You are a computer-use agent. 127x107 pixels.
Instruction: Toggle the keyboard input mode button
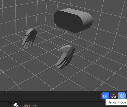coord(105,96)
